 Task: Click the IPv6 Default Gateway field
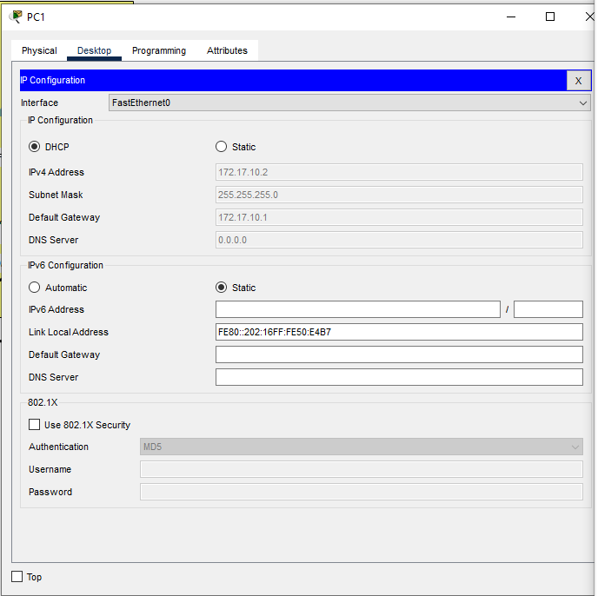point(399,354)
